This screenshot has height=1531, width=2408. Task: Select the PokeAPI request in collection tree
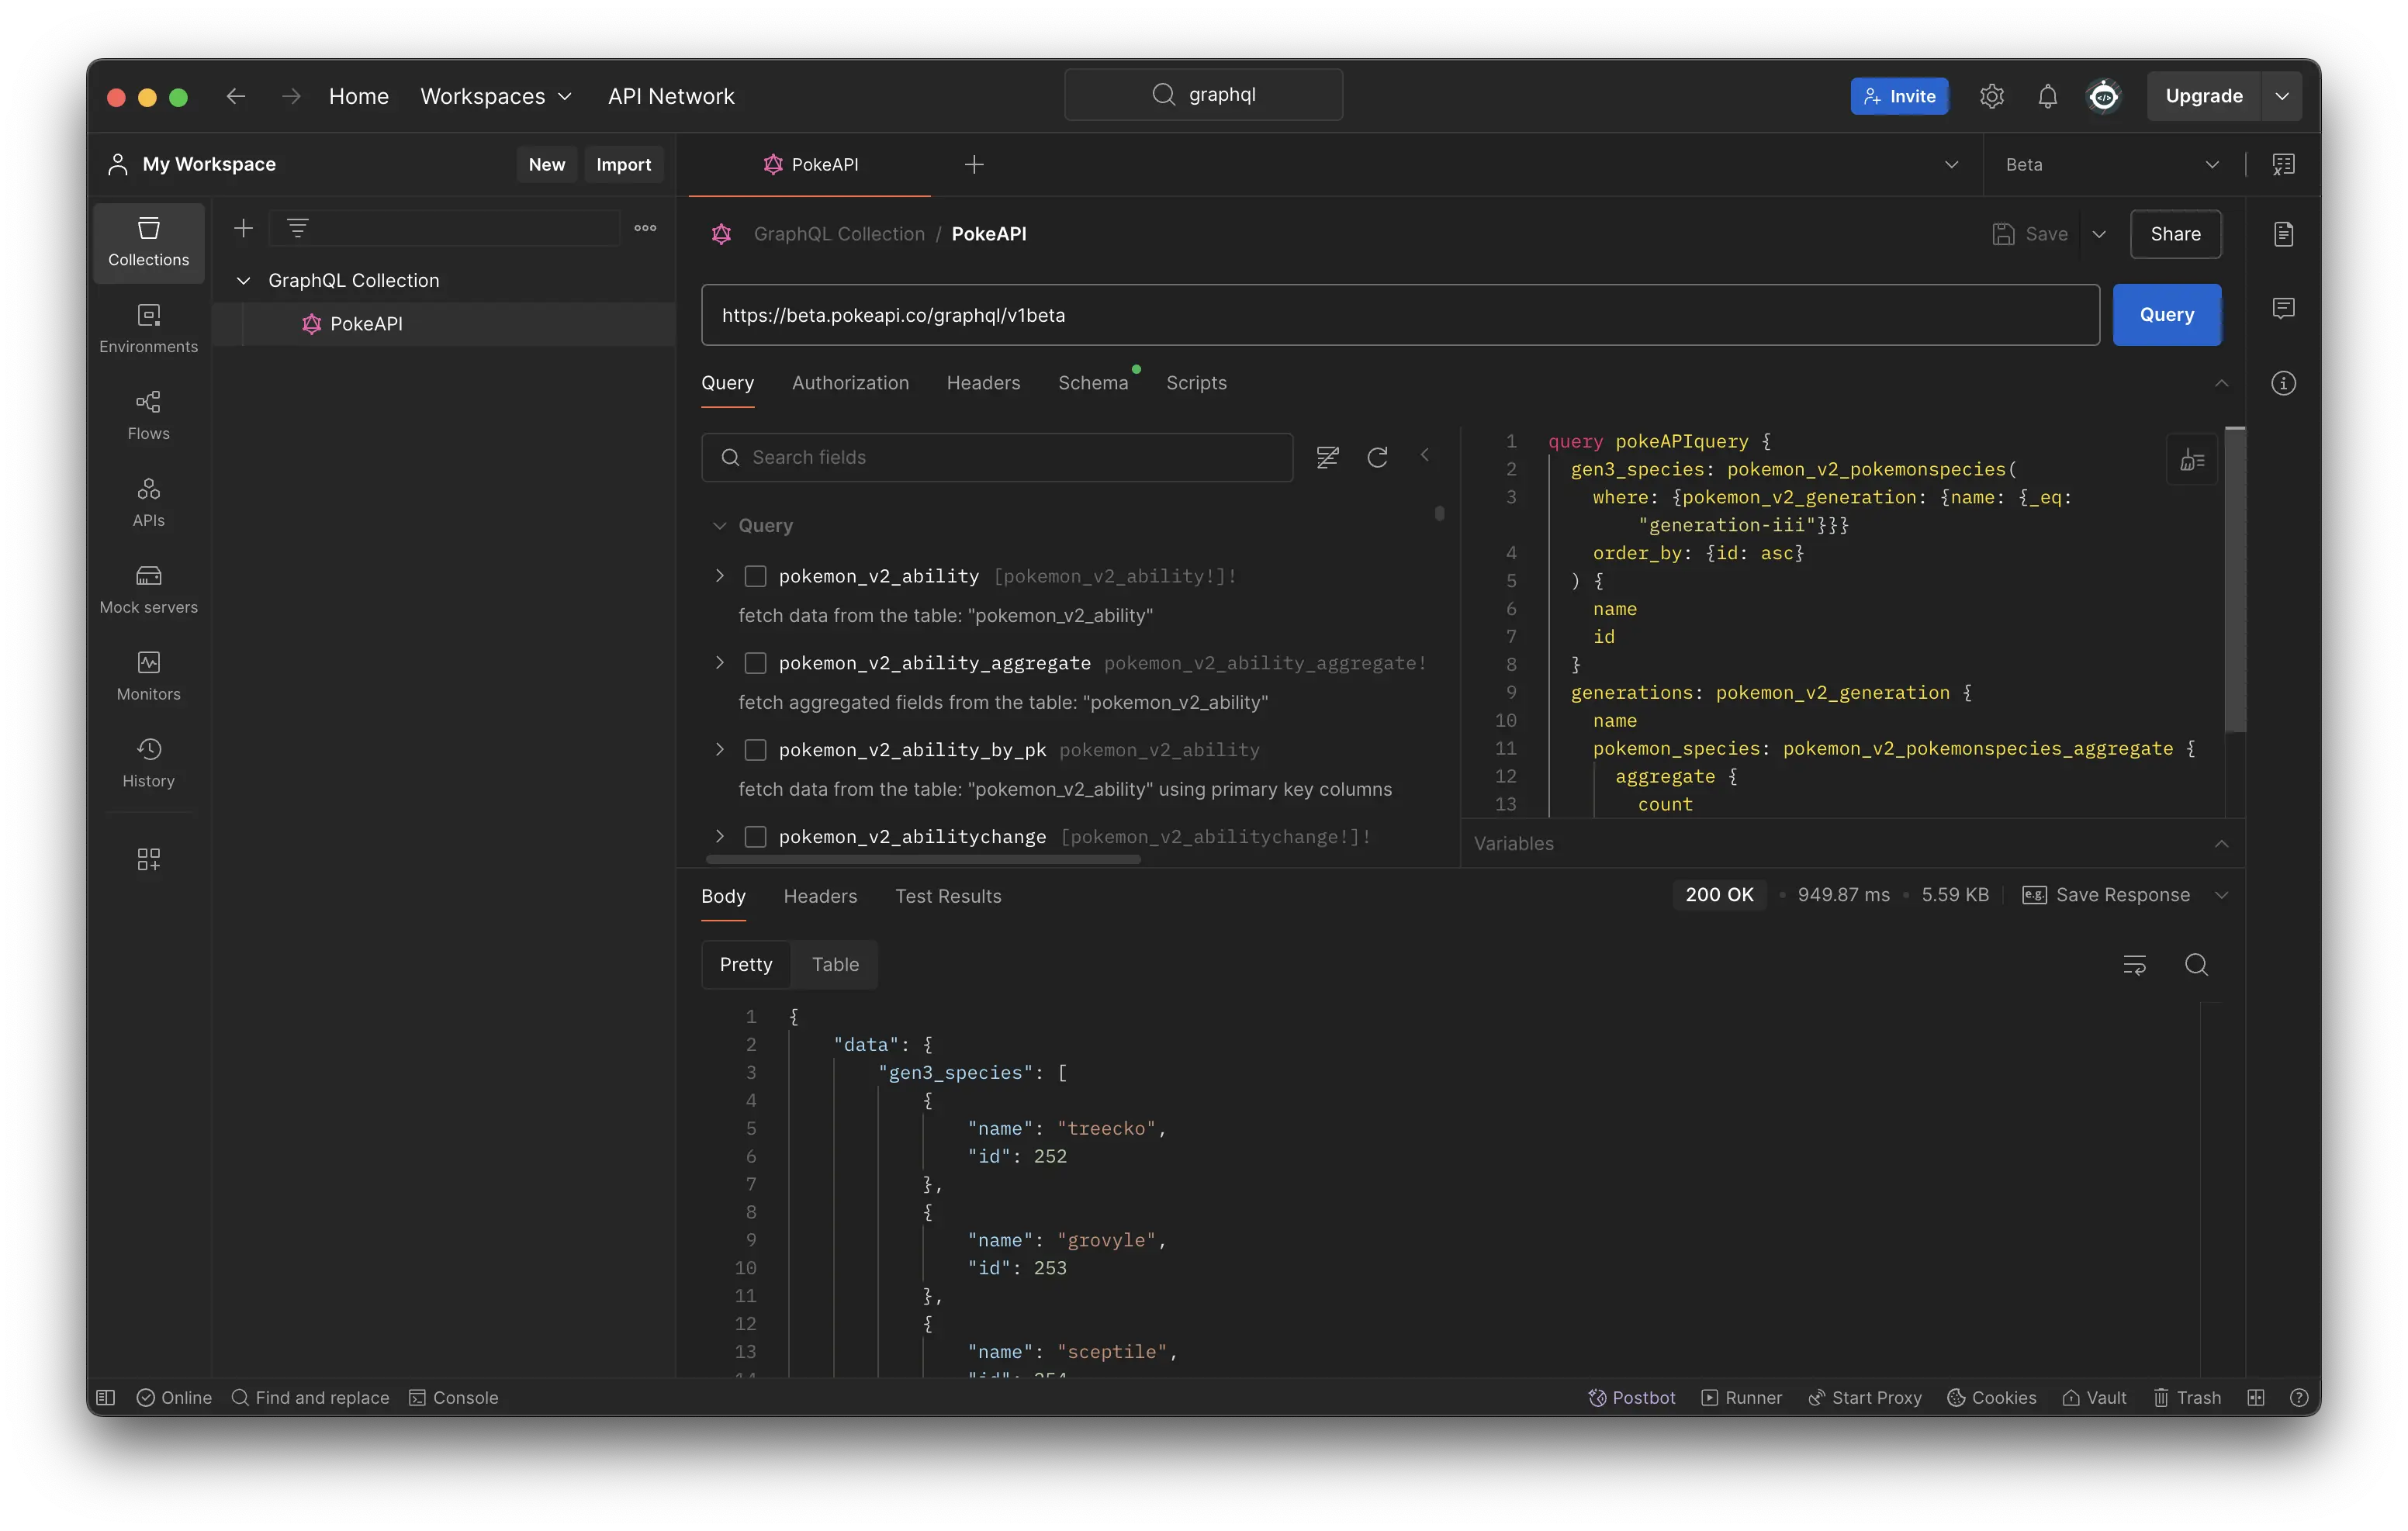pyautogui.click(x=444, y=324)
